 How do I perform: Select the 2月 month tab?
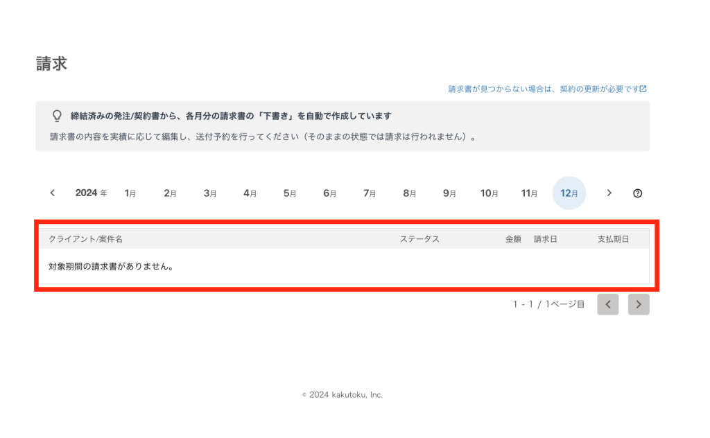click(x=170, y=193)
